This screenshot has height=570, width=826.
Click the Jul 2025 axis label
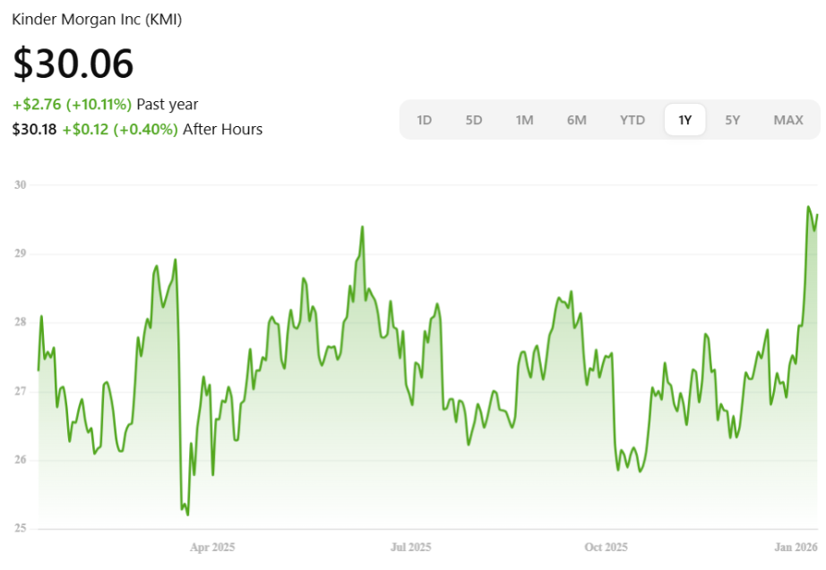[x=409, y=547]
